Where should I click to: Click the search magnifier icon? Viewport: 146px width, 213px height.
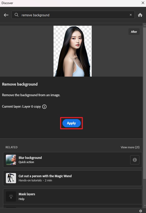pos(17,15)
